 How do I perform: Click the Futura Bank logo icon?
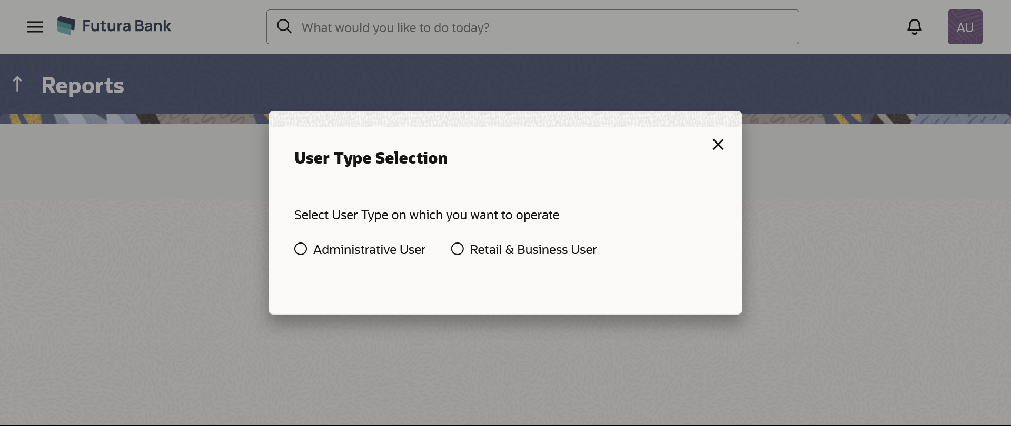pyautogui.click(x=66, y=26)
